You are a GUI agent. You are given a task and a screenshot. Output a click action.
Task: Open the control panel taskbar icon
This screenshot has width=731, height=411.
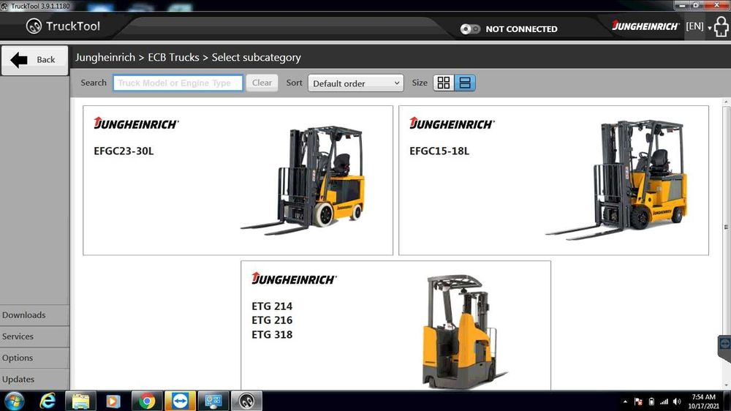pyautogui.click(x=213, y=401)
